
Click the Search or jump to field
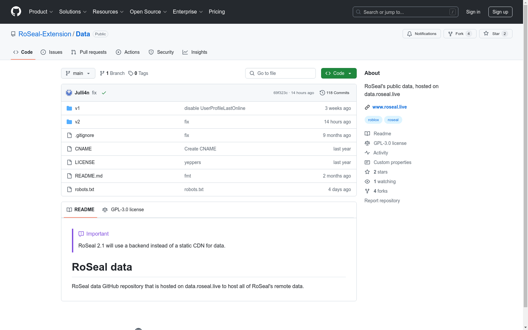[406, 12]
